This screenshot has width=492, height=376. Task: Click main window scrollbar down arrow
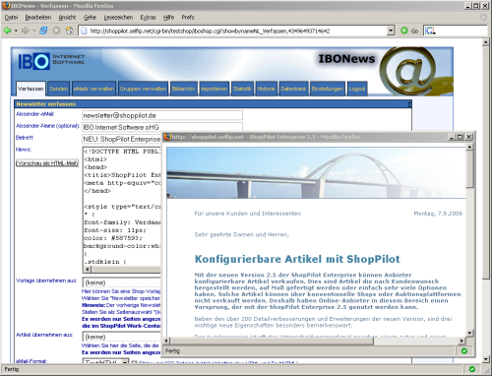486,359
